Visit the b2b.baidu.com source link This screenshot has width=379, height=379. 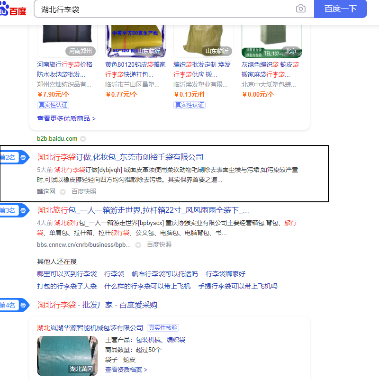click(x=57, y=138)
